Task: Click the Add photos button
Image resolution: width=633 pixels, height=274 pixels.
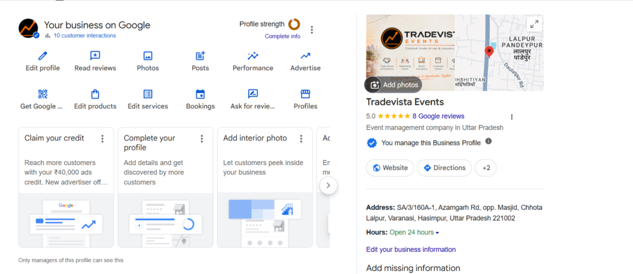Action: (394, 85)
